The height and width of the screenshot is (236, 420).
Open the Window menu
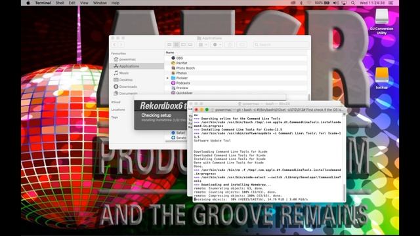[x=100, y=3]
